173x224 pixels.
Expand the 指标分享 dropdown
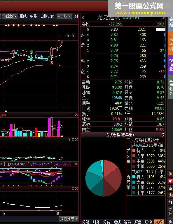click(x=69, y=219)
